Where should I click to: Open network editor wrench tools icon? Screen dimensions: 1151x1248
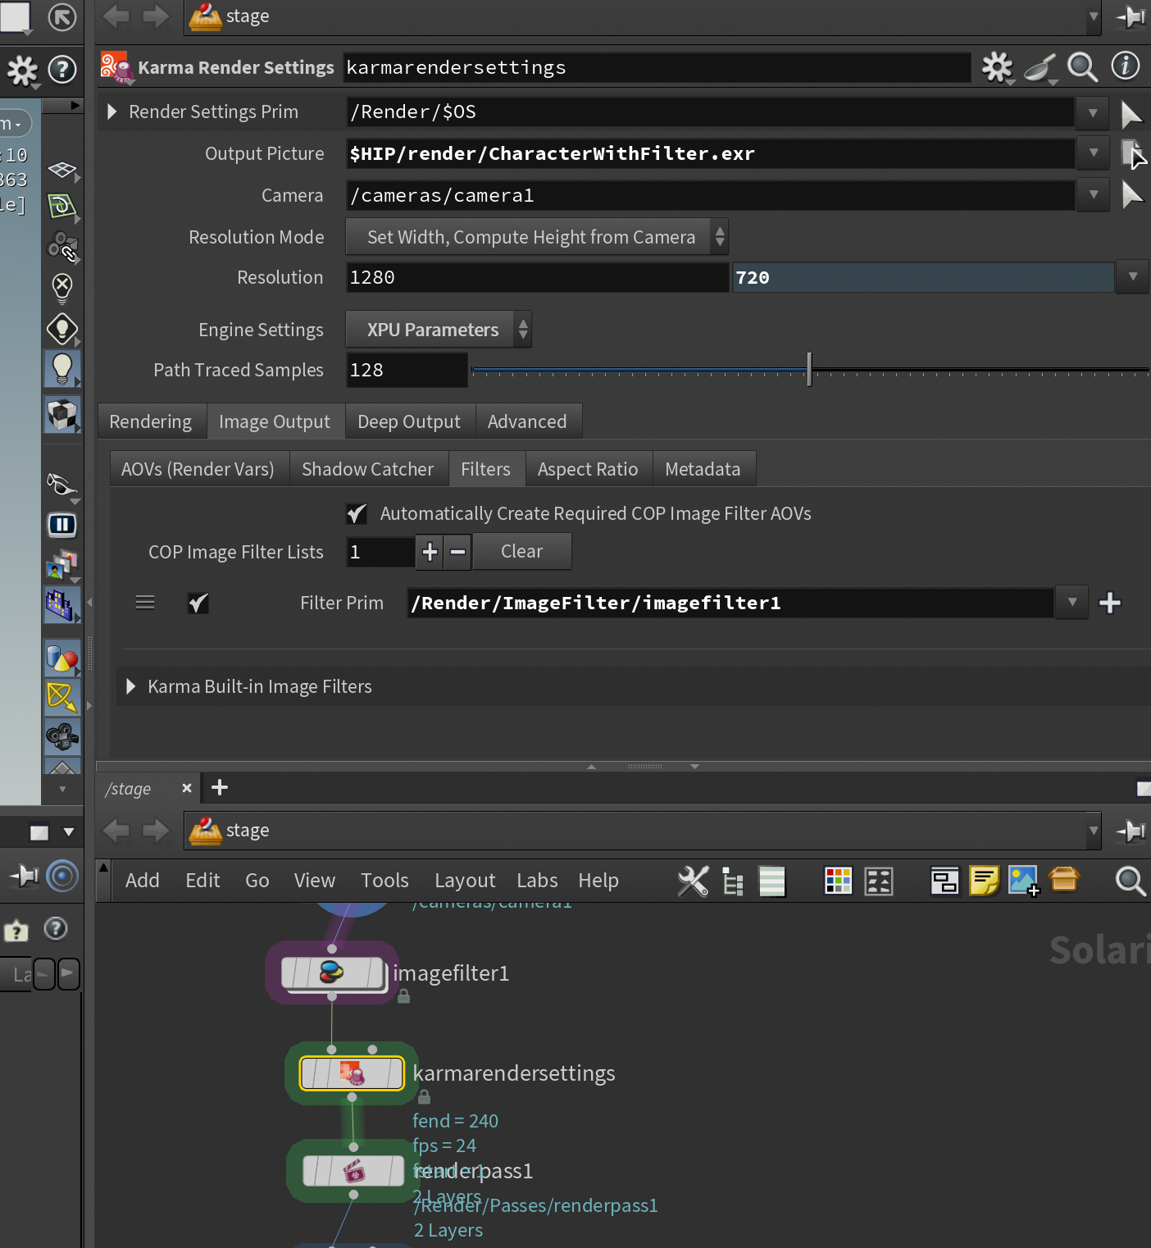[693, 881]
